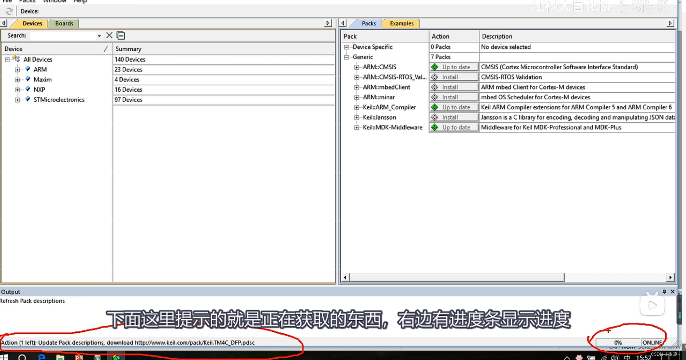Viewport: 686px width, 360px height.
Task: Expand the Keil::Jansson pack entry
Action: pyautogui.click(x=357, y=117)
